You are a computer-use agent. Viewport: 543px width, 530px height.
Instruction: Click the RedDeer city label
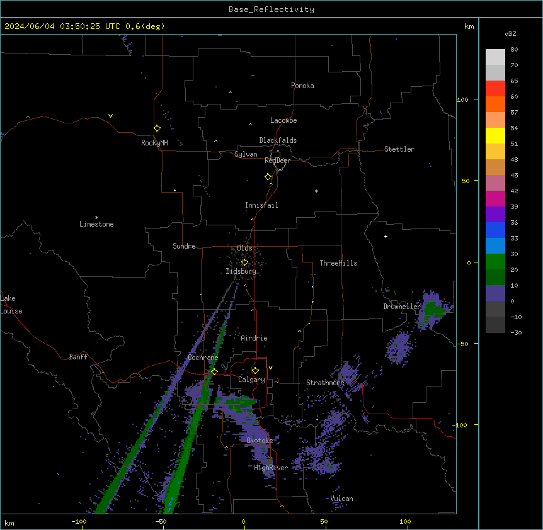pos(277,161)
